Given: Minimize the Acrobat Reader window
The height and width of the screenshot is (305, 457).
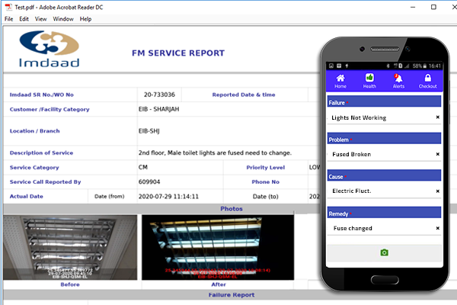Looking at the screenshot, I should 413,7.
